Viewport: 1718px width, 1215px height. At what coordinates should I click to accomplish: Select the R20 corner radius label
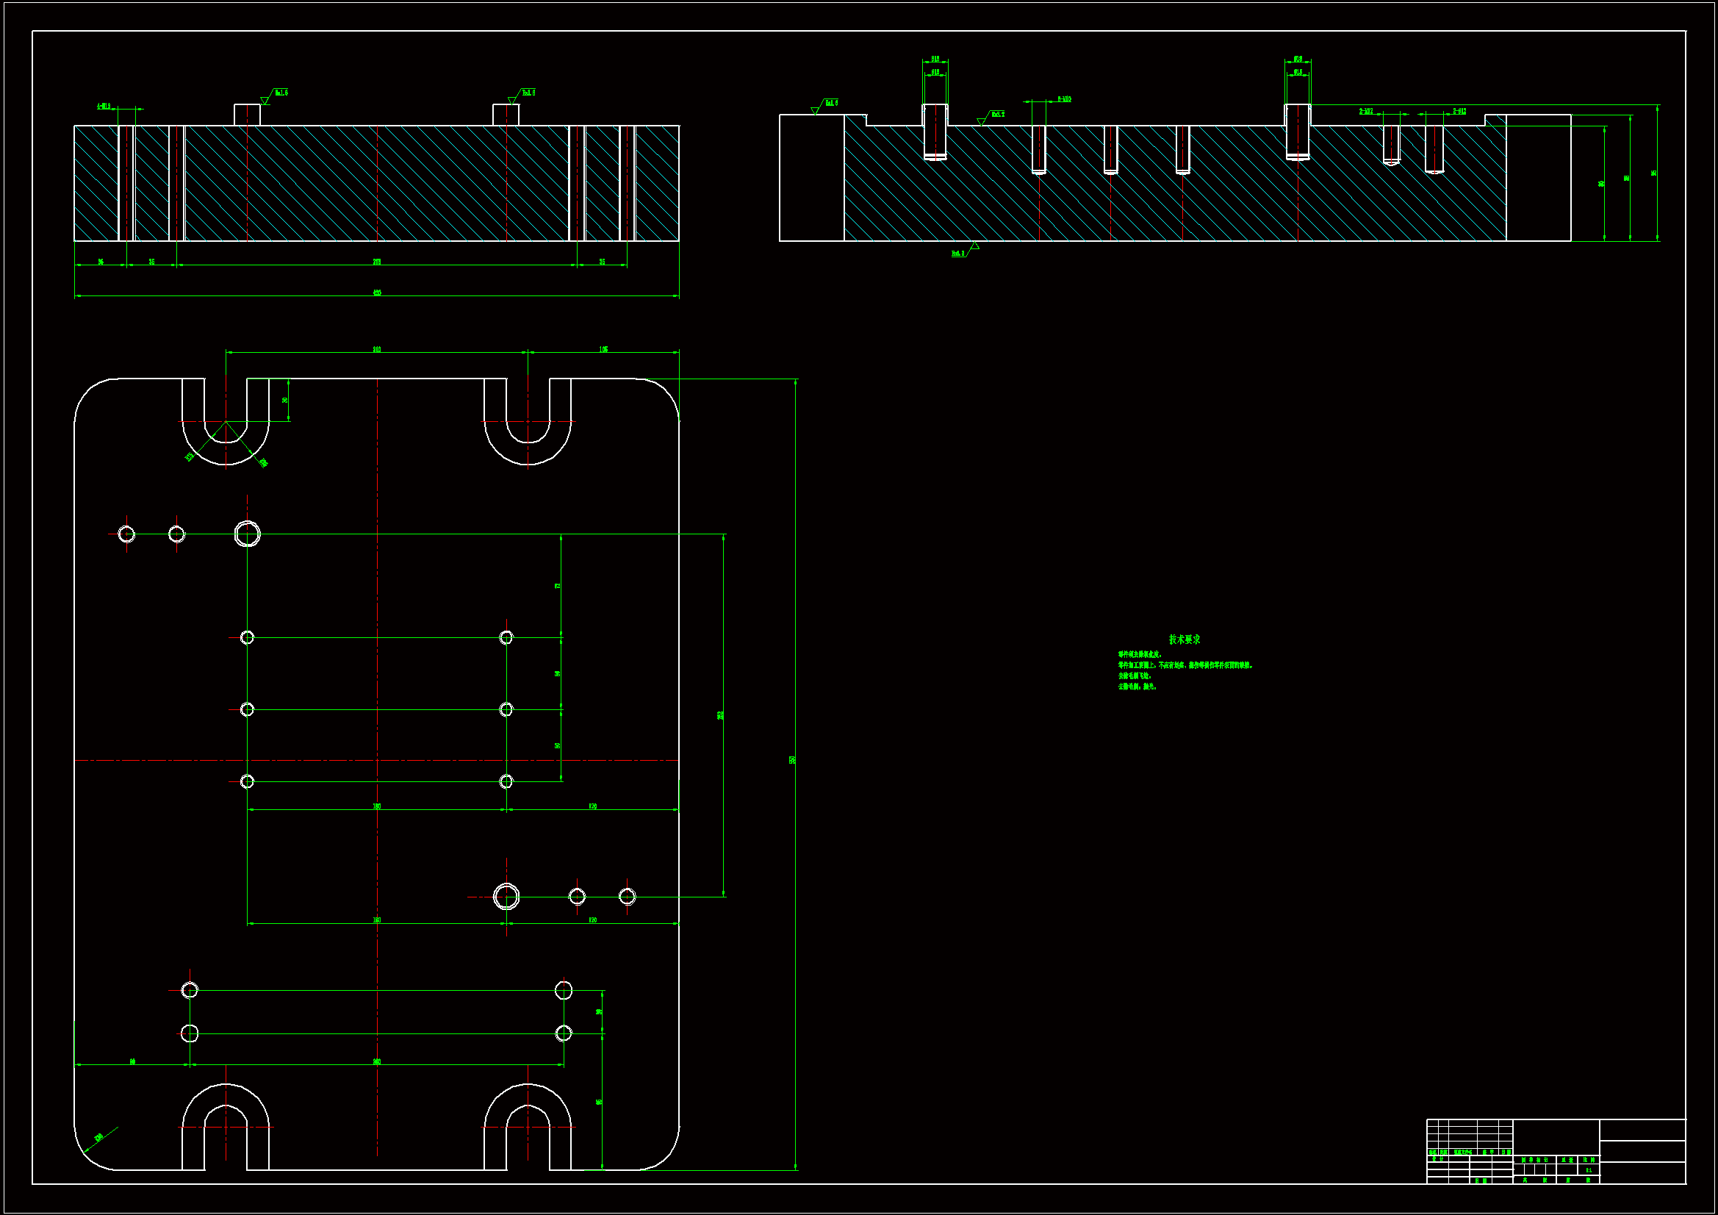click(x=98, y=1137)
